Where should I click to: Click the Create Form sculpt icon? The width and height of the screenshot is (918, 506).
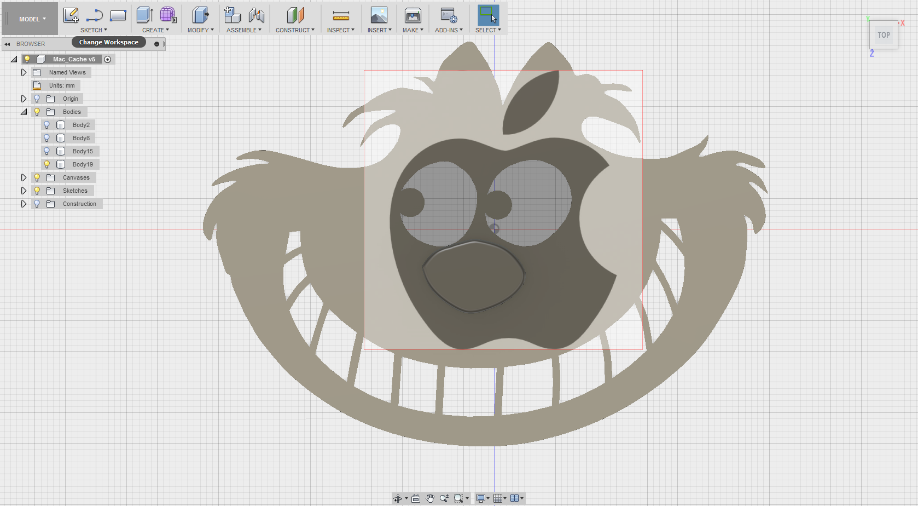169,15
